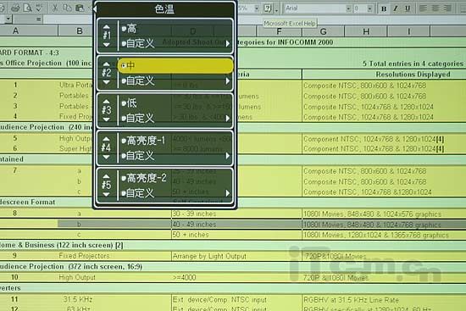Open the font size dropdown arrow
The image size is (466, 311).
(x=369, y=8)
